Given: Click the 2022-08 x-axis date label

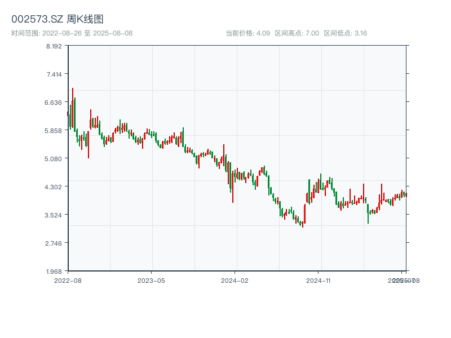Looking at the screenshot, I should coord(68,280).
